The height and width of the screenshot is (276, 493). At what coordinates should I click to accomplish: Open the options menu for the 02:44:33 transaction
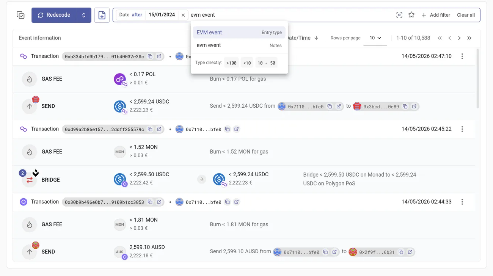pyautogui.click(x=462, y=202)
